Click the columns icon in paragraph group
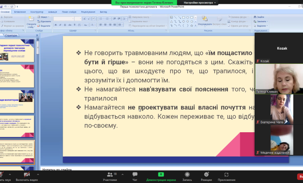The height and width of the screenshot is (183, 303). tap(120, 25)
